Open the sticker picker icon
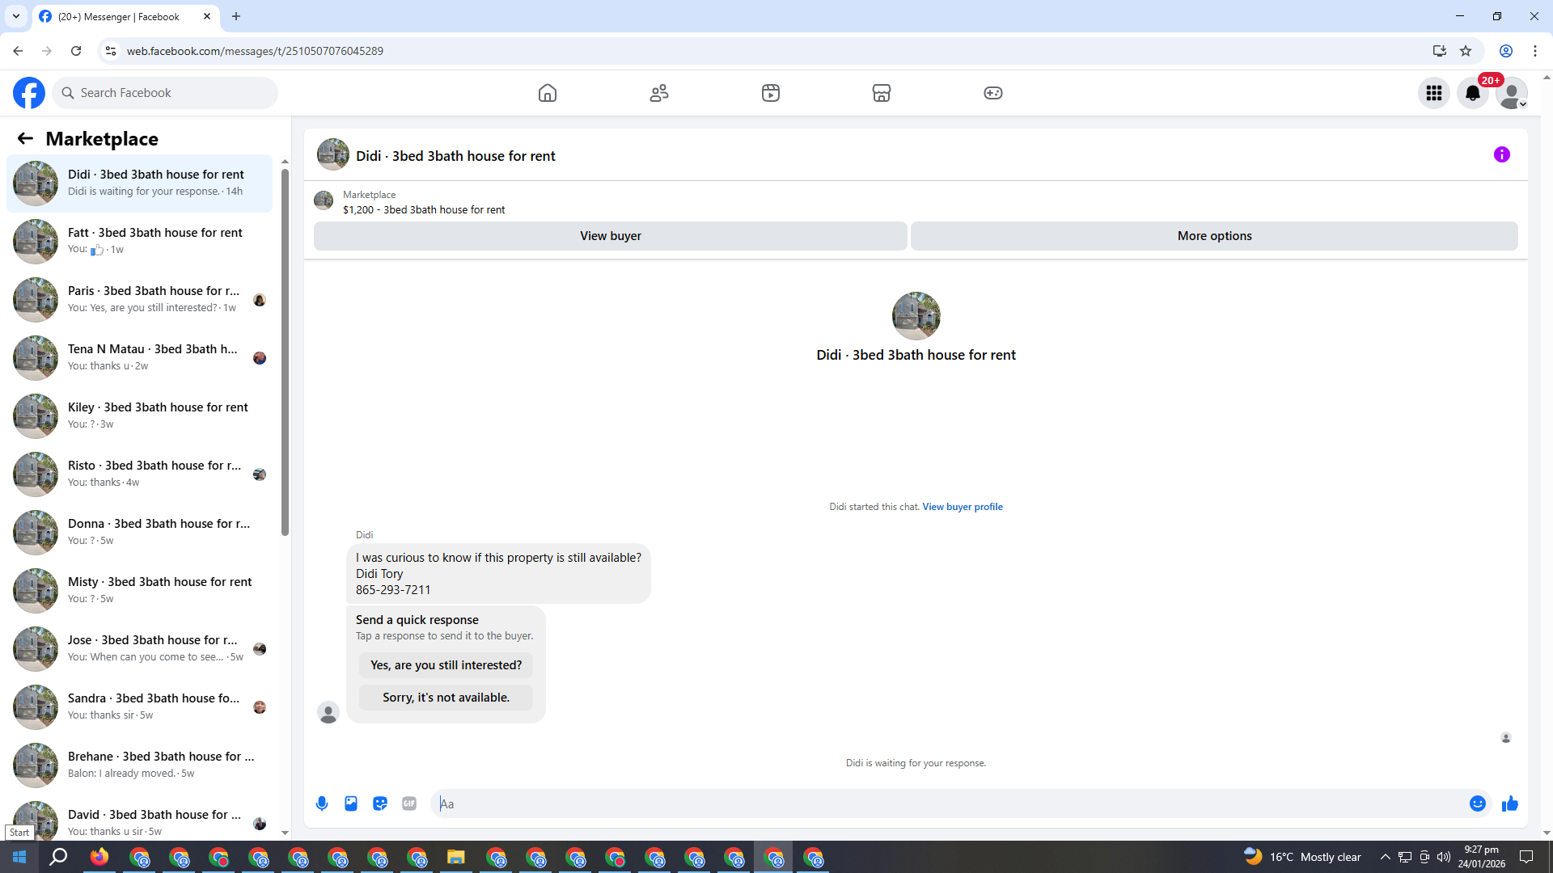 [380, 803]
